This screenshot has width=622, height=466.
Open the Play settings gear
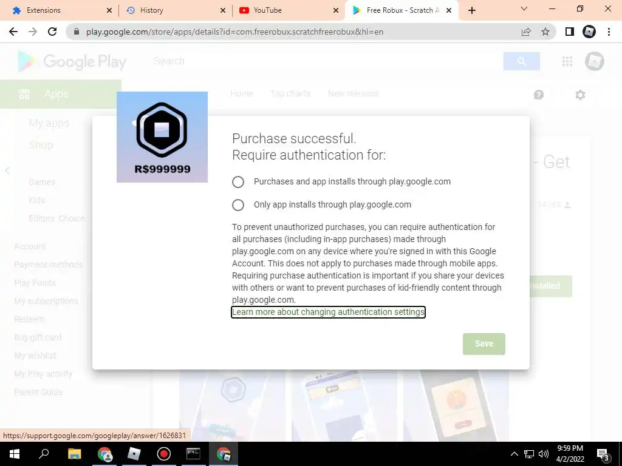580,95
